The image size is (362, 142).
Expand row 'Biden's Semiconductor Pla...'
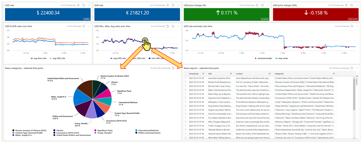[x=186, y=90]
